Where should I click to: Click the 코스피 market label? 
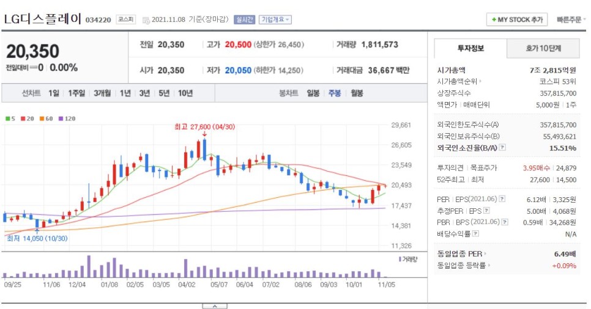(125, 19)
